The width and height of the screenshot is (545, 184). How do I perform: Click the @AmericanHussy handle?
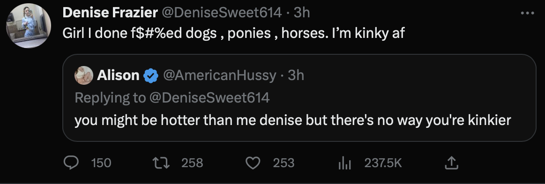[x=220, y=75]
